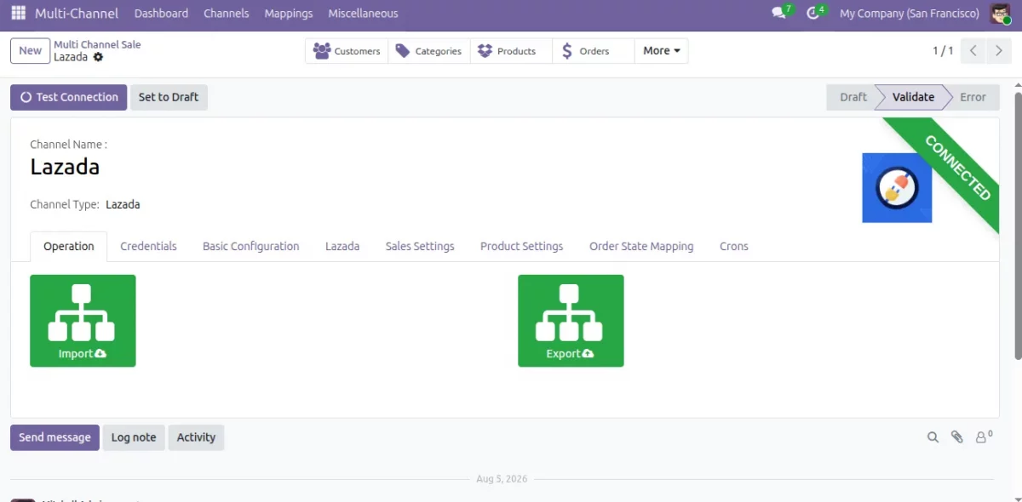Expand the More dropdown

click(x=662, y=51)
